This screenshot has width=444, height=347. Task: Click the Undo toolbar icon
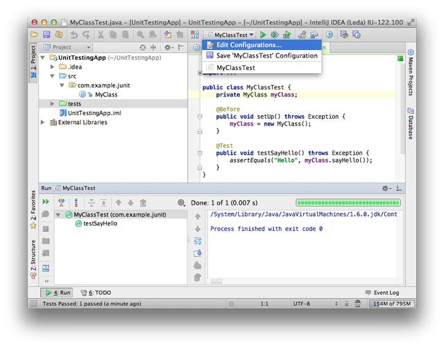pos(74,35)
